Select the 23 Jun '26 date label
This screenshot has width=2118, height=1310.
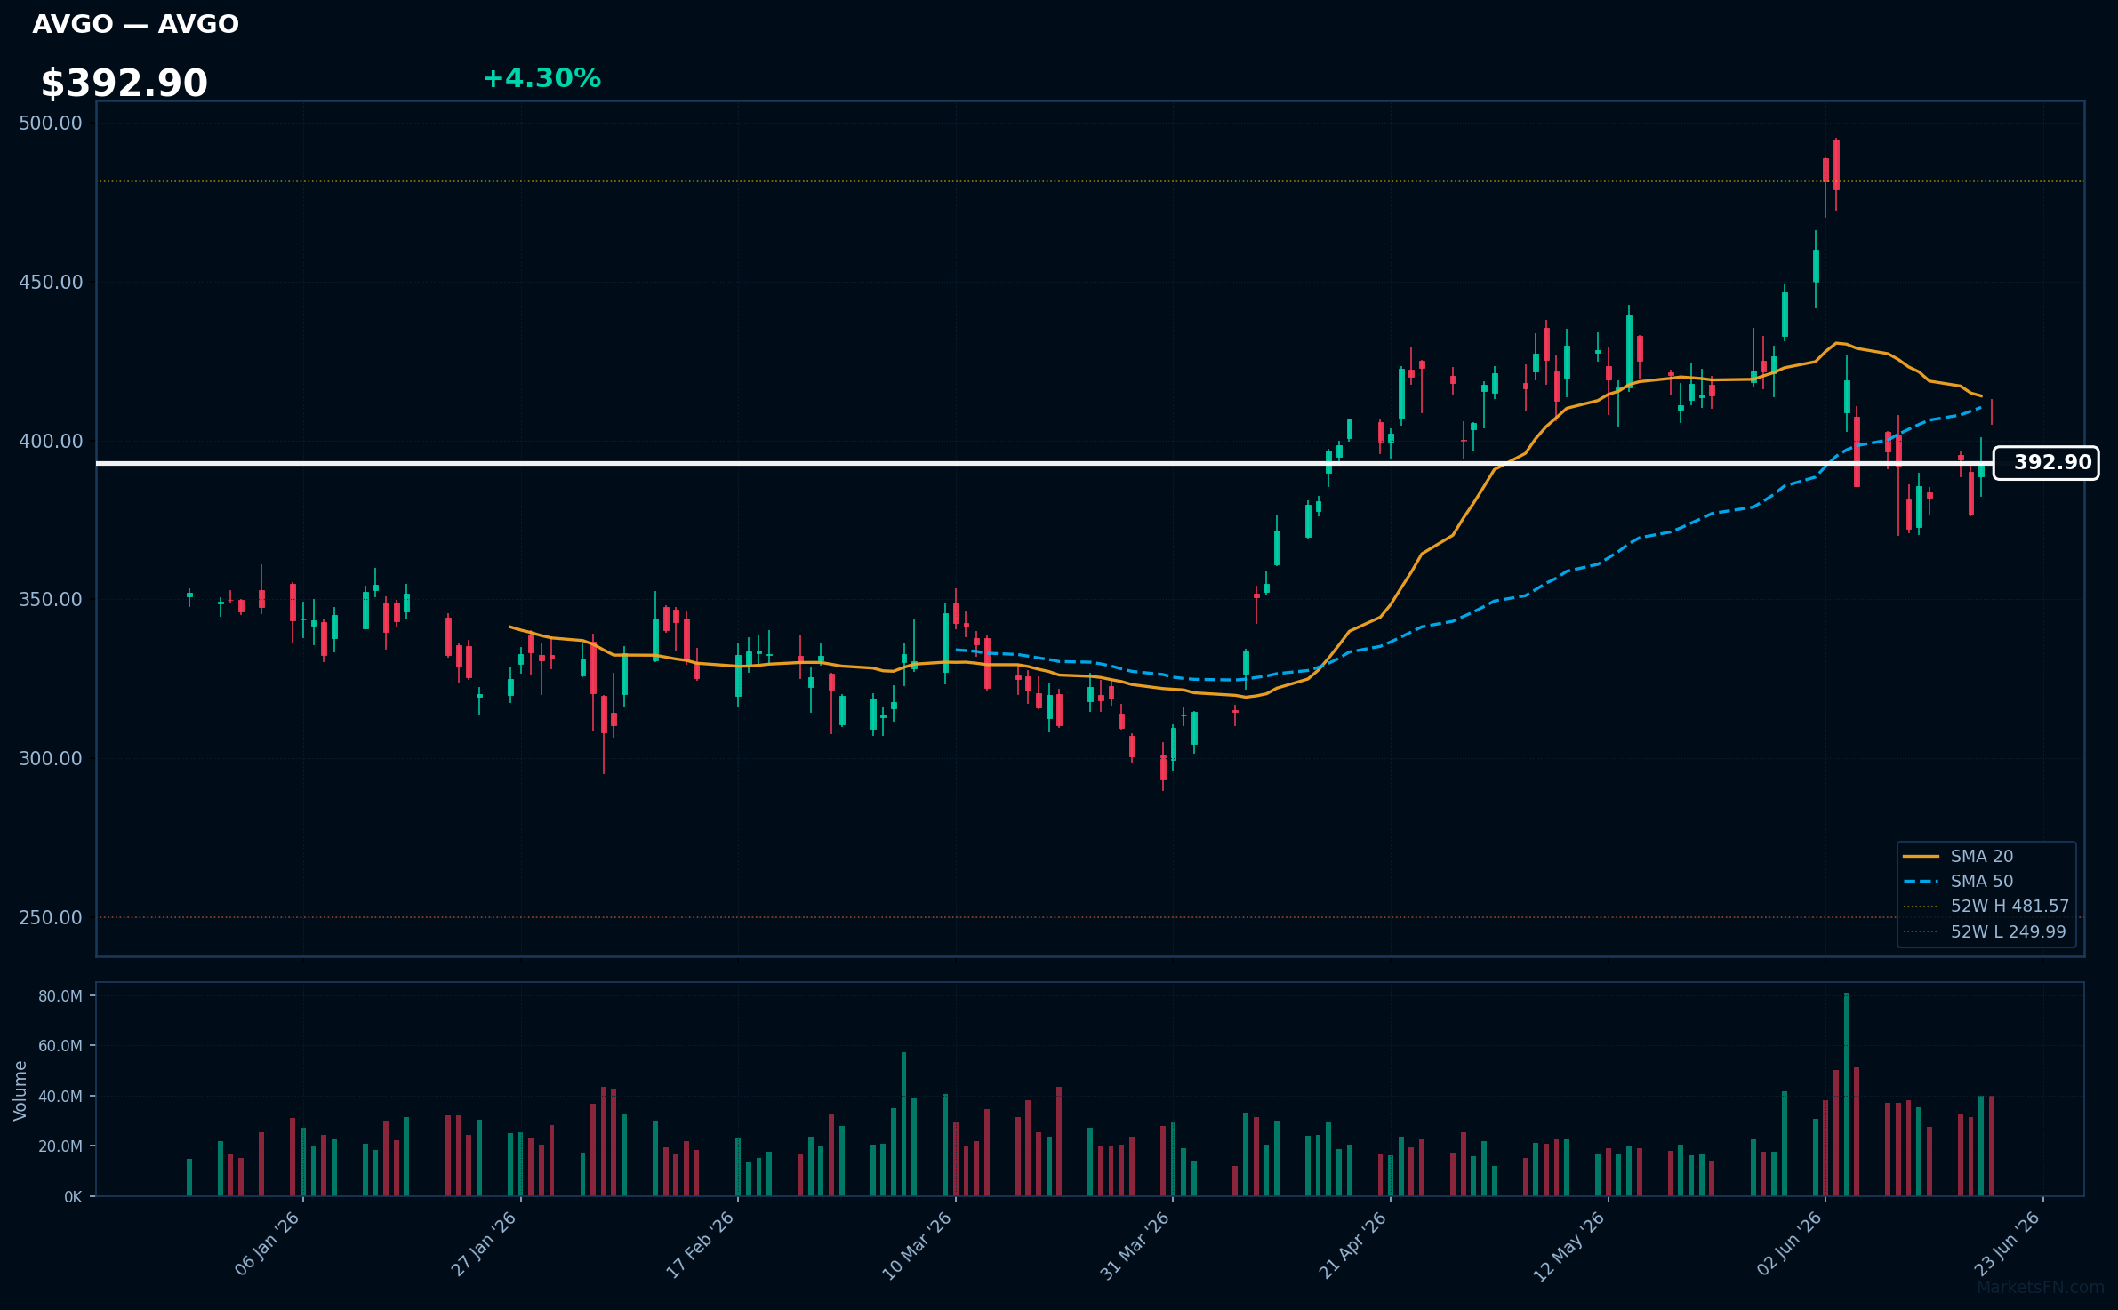click(2007, 1244)
